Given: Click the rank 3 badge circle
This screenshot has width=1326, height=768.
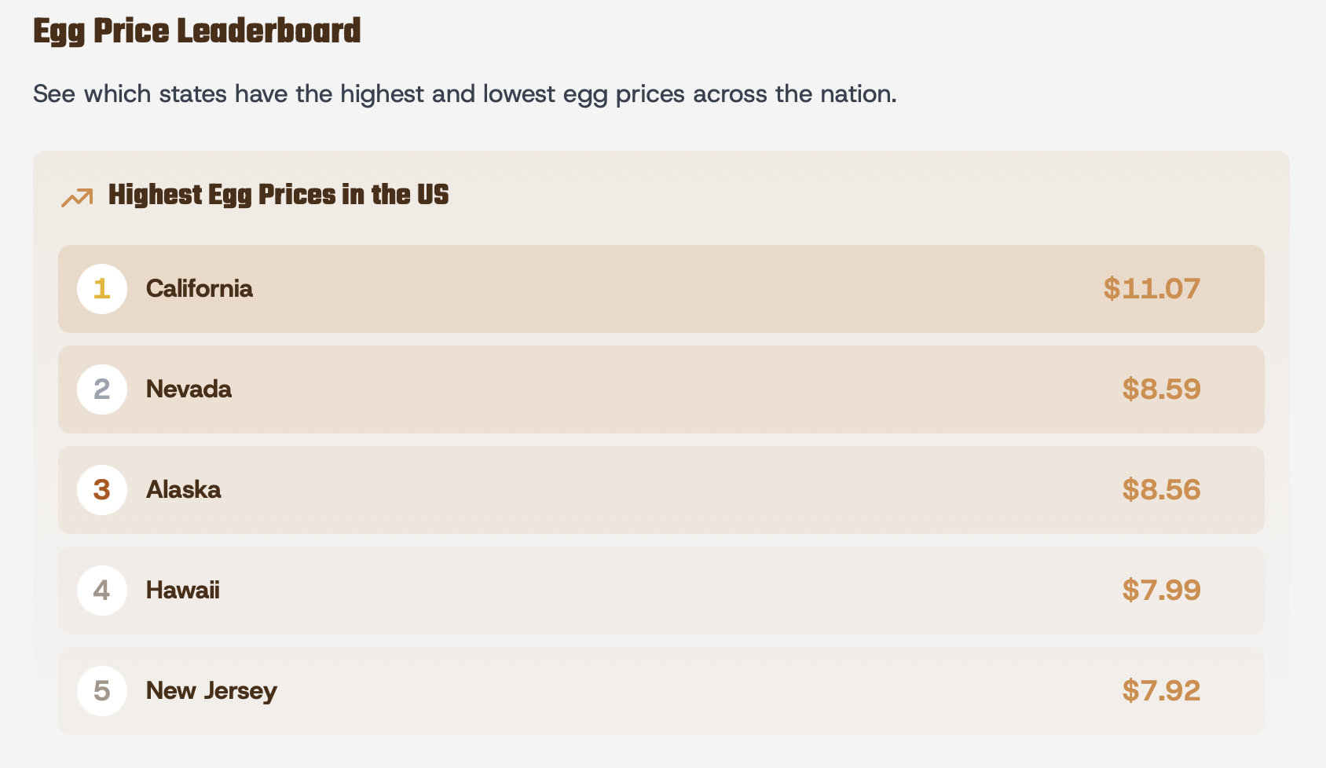Looking at the screenshot, I should 102,490.
